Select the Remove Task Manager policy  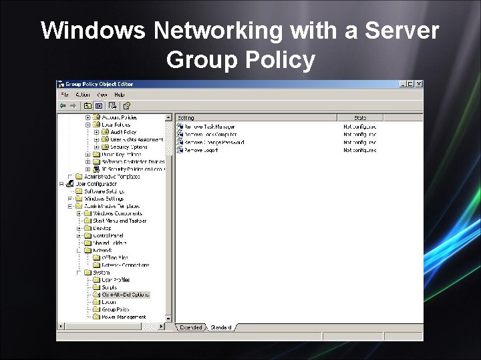(x=210, y=127)
